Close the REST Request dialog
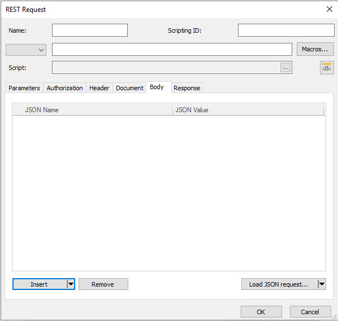The height and width of the screenshot is (321, 338). pyautogui.click(x=330, y=9)
